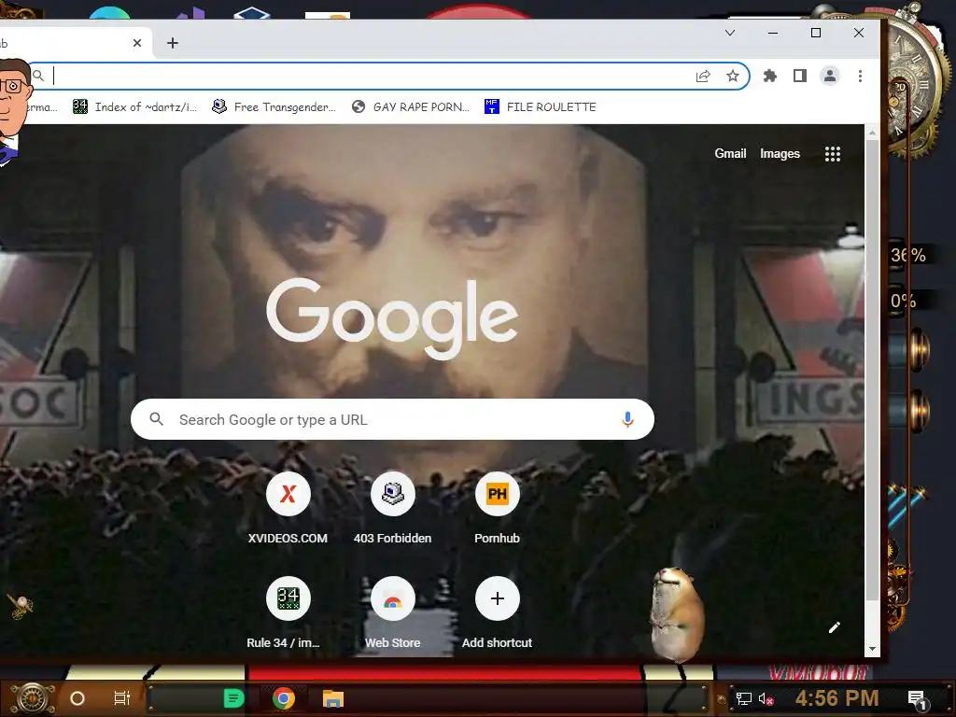Click the muted volume tray icon
Image resolution: width=956 pixels, height=717 pixels.
pos(766,698)
